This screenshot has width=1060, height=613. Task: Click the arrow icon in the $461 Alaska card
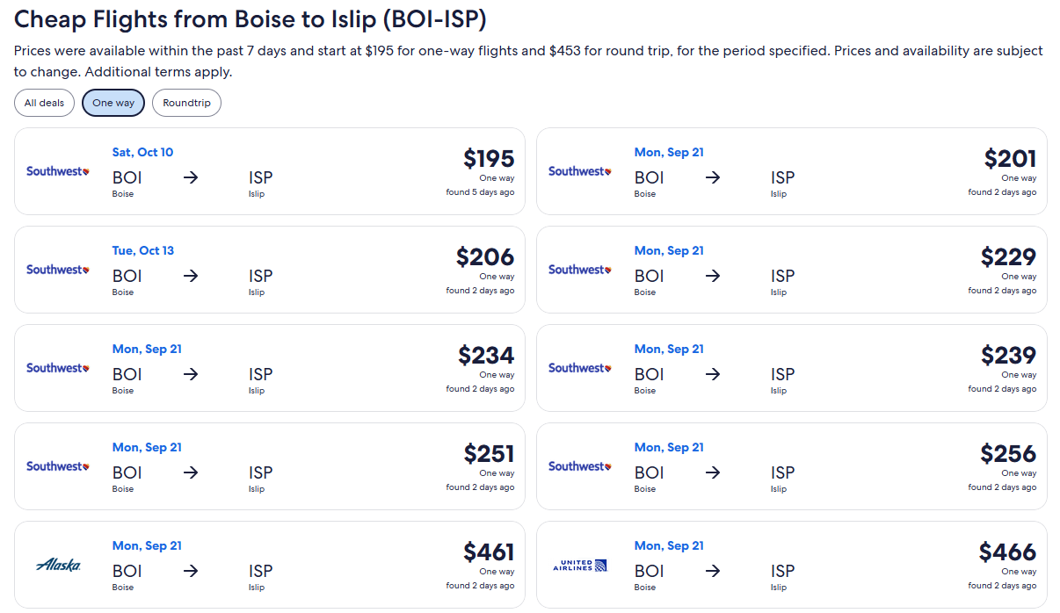click(191, 571)
